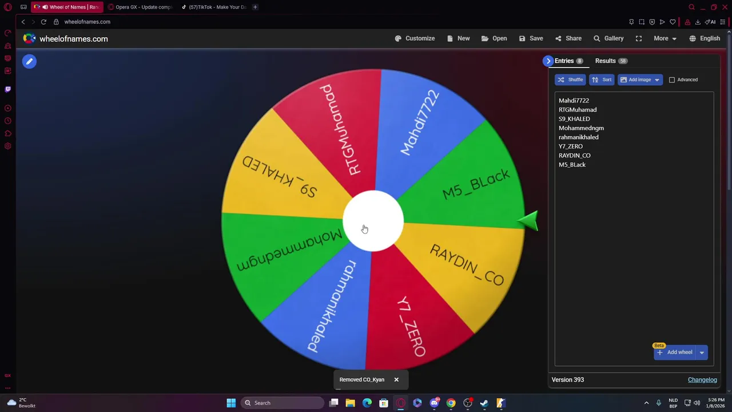Click the rahmanikhaled entry in the list
Image resolution: width=732 pixels, height=412 pixels.
(579, 137)
